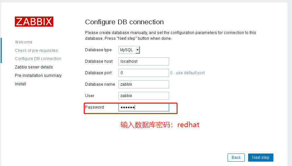
Task: Click the ZABBIX logo
Action: [x=34, y=22]
